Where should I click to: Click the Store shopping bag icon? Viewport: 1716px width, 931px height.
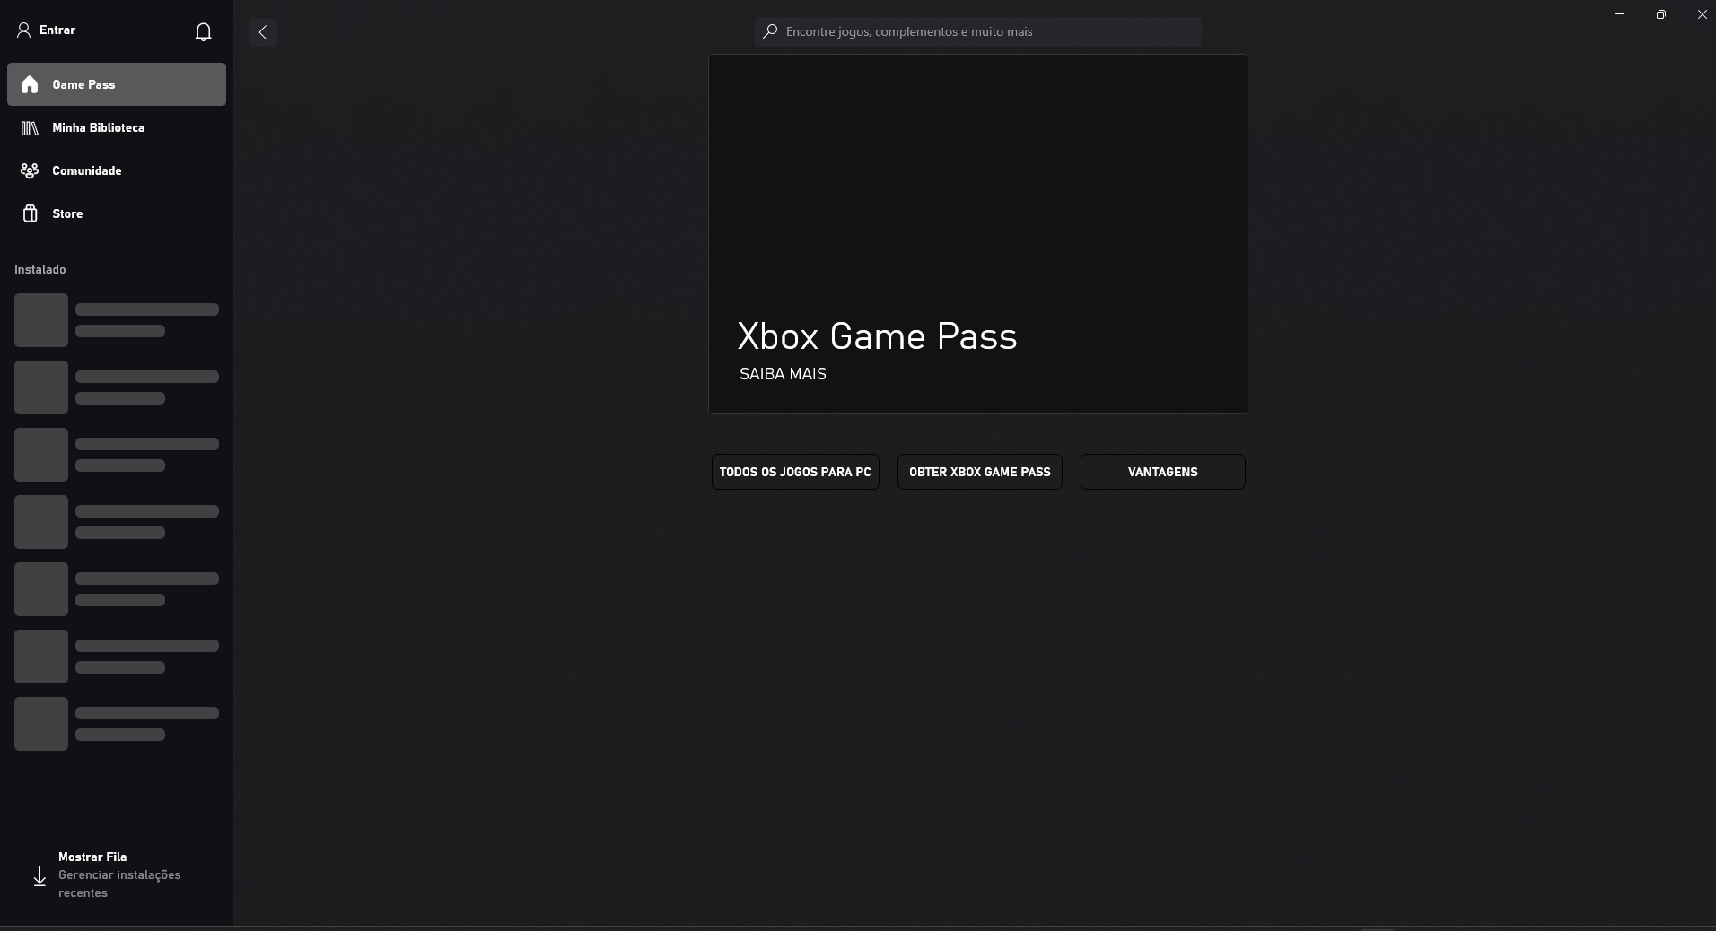click(30, 213)
